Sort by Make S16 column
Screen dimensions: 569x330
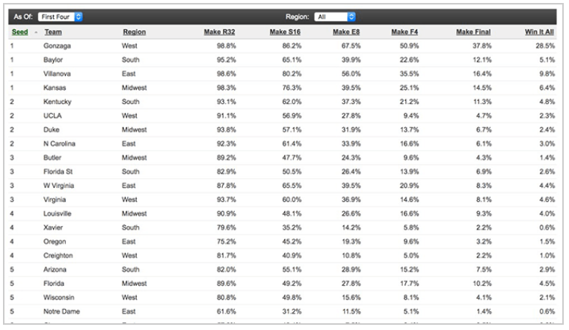(x=285, y=32)
